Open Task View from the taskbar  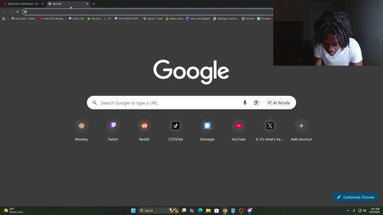(184, 211)
